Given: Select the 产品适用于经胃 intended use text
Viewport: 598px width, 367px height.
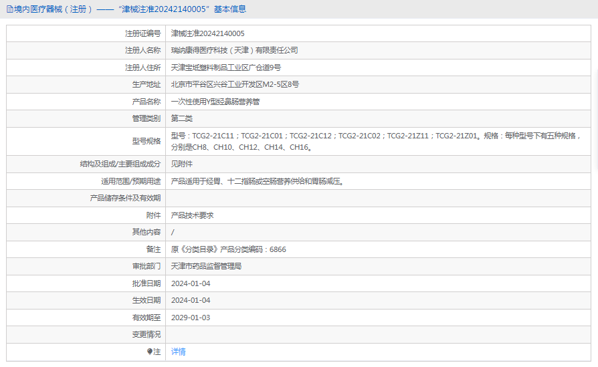Looking at the screenshot, I should tap(258, 181).
